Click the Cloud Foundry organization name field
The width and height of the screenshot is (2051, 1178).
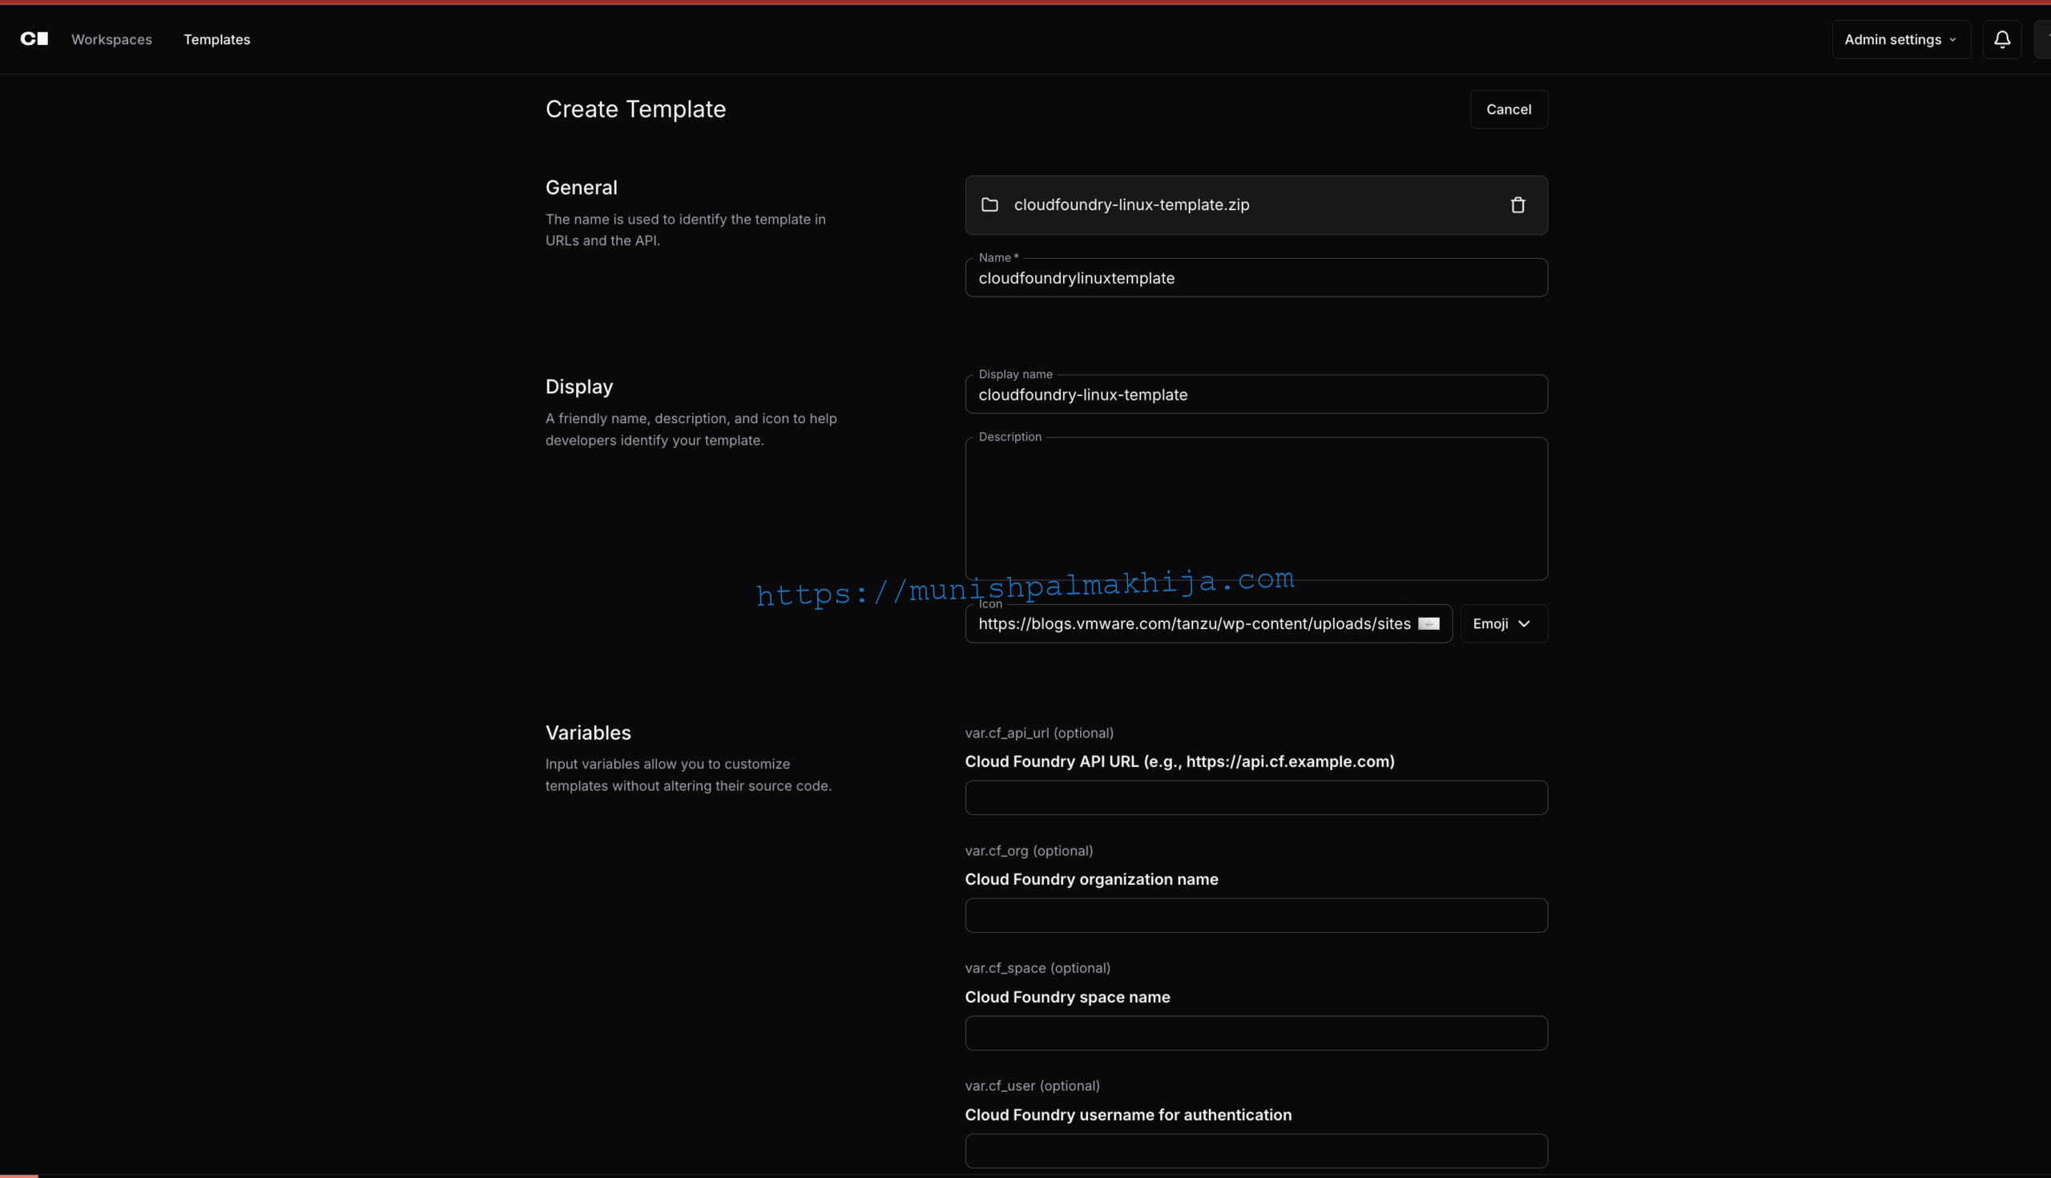click(1255, 915)
